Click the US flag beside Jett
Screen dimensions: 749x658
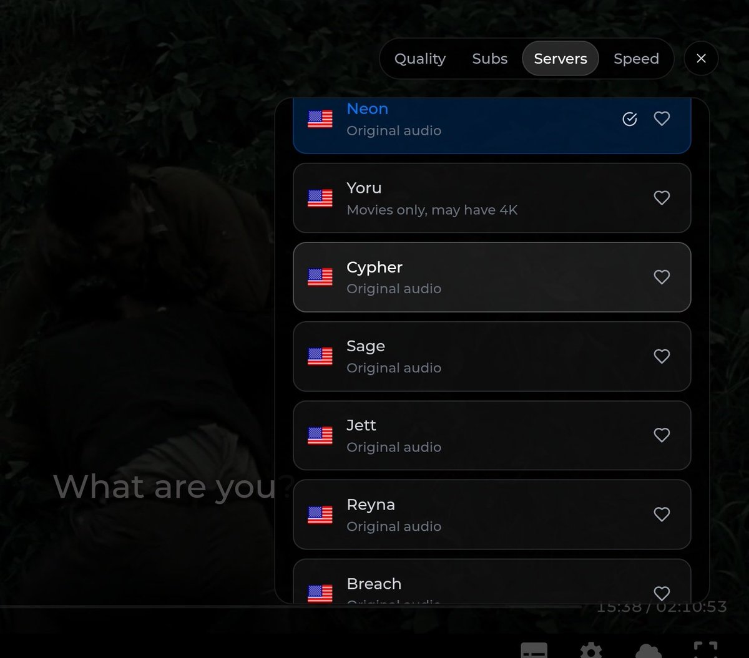click(320, 435)
